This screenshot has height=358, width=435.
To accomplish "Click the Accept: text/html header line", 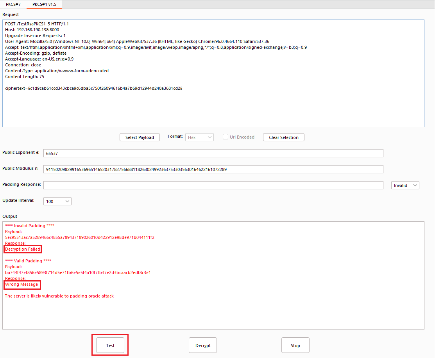I will tap(156, 47).
